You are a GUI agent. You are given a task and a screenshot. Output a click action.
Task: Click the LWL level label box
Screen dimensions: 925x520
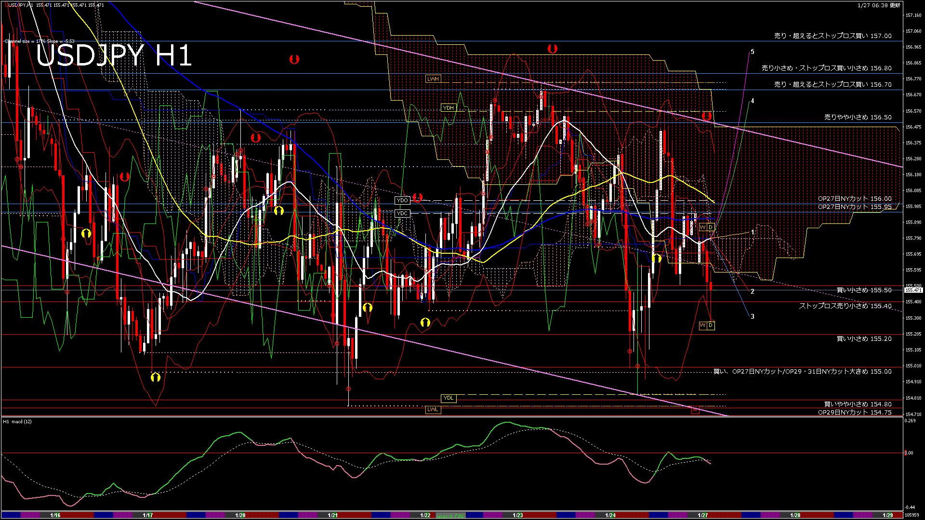[x=433, y=410]
